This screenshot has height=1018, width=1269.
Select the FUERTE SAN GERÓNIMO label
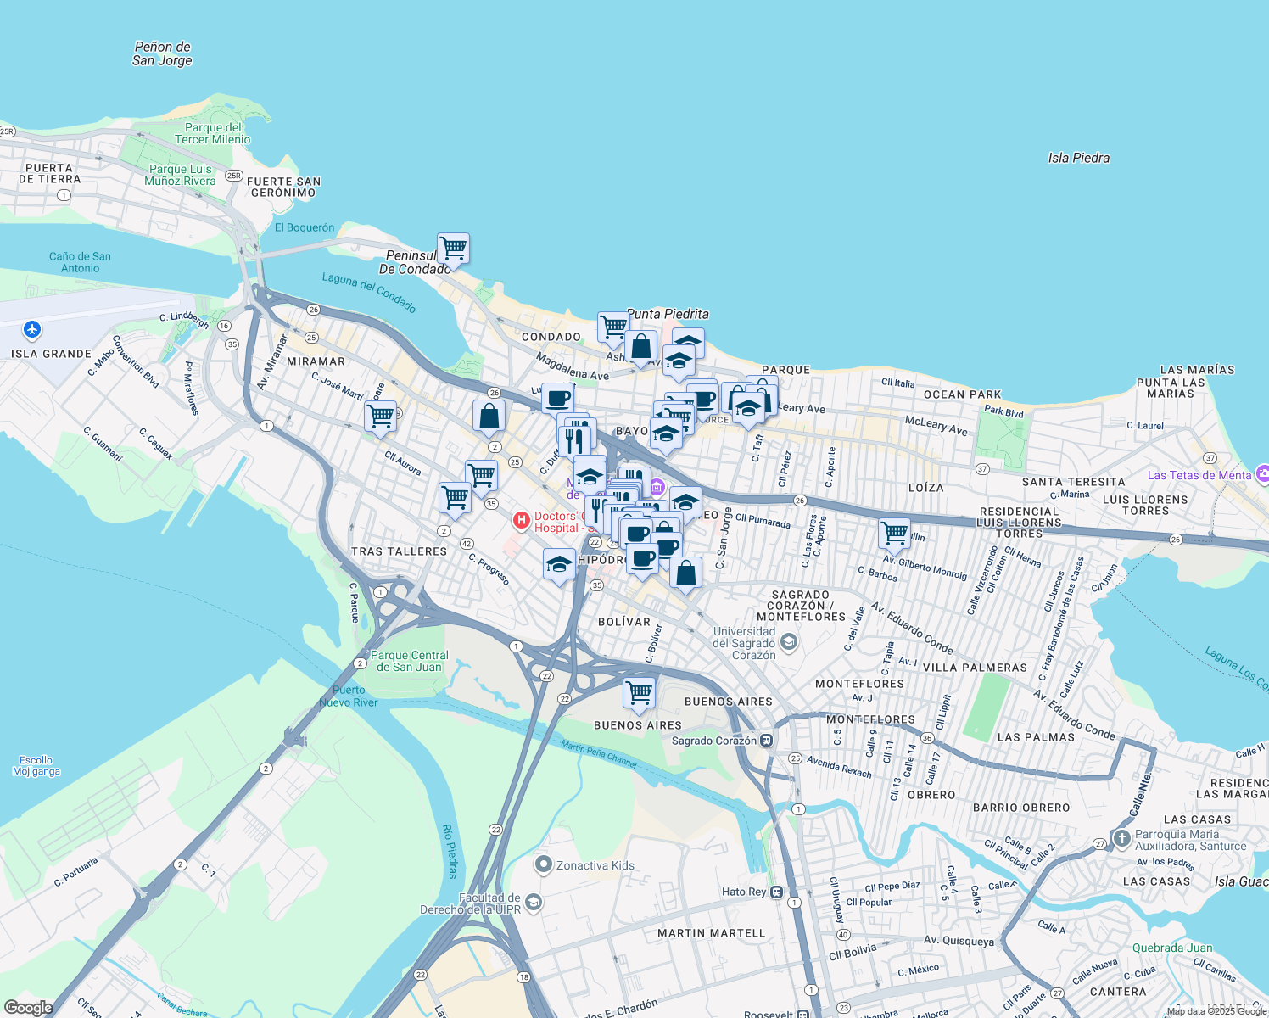pyautogui.click(x=284, y=187)
